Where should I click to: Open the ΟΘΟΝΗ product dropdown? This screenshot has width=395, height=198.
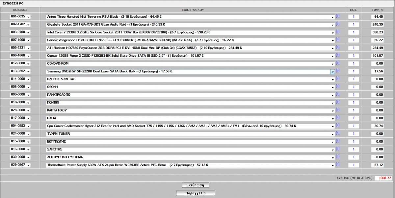[191, 87]
